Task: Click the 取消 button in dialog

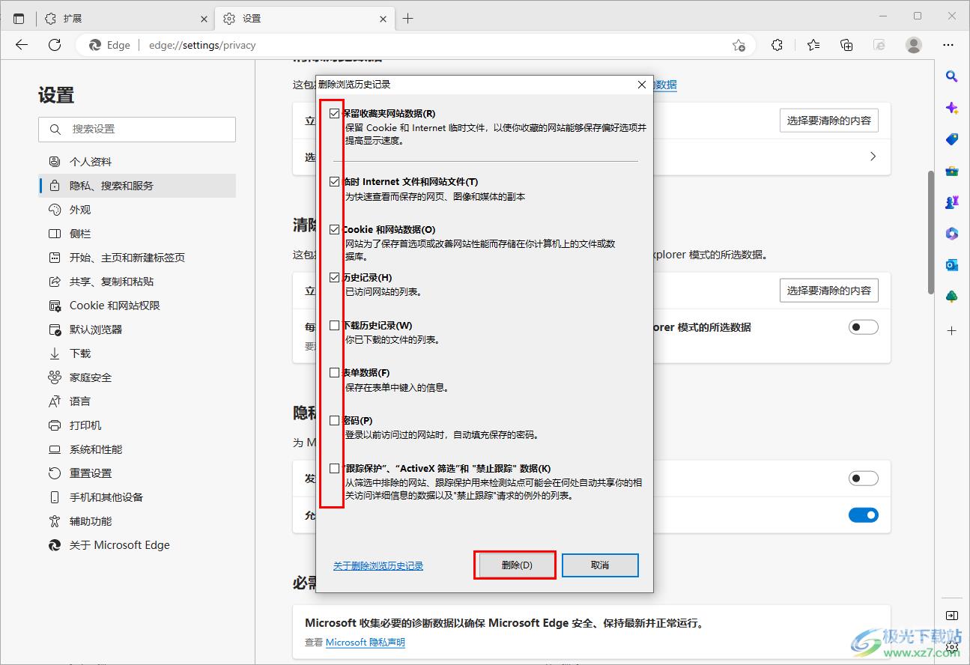Action: 600,565
